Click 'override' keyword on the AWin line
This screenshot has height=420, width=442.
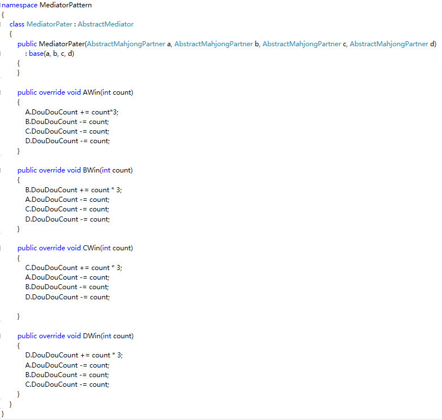[x=52, y=92]
